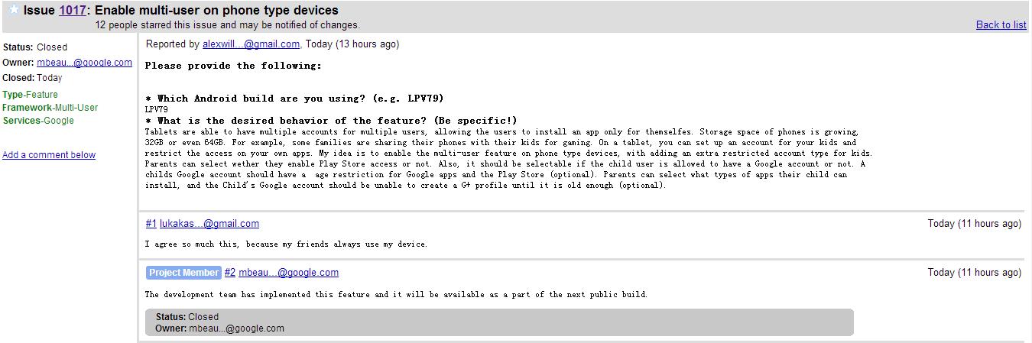Open reporter alexwill...@gmail.com profile
1032x343 pixels.
pos(251,44)
